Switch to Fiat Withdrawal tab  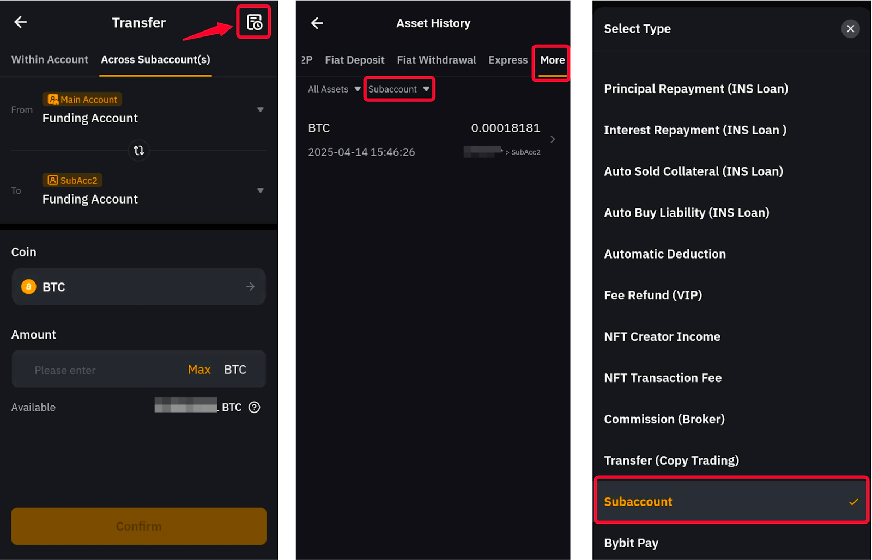coord(436,60)
